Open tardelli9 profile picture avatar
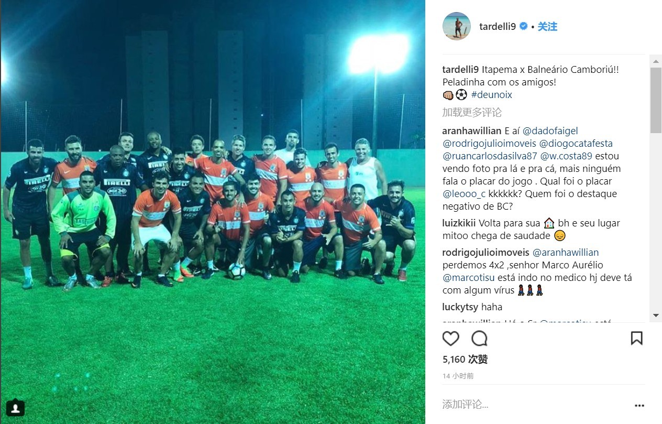This screenshot has height=424, width=662. pos(456,26)
